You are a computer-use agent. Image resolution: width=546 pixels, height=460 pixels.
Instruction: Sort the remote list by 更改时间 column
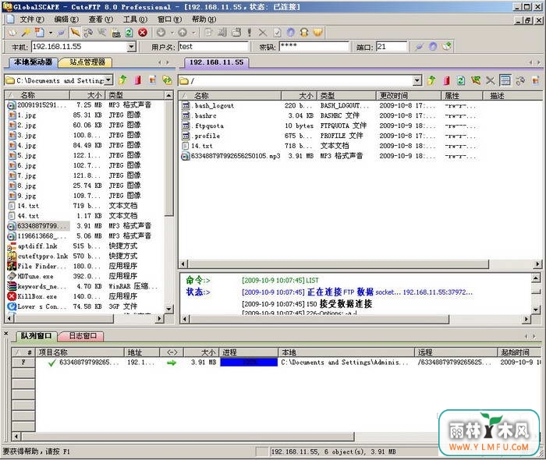[x=409, y=95]
